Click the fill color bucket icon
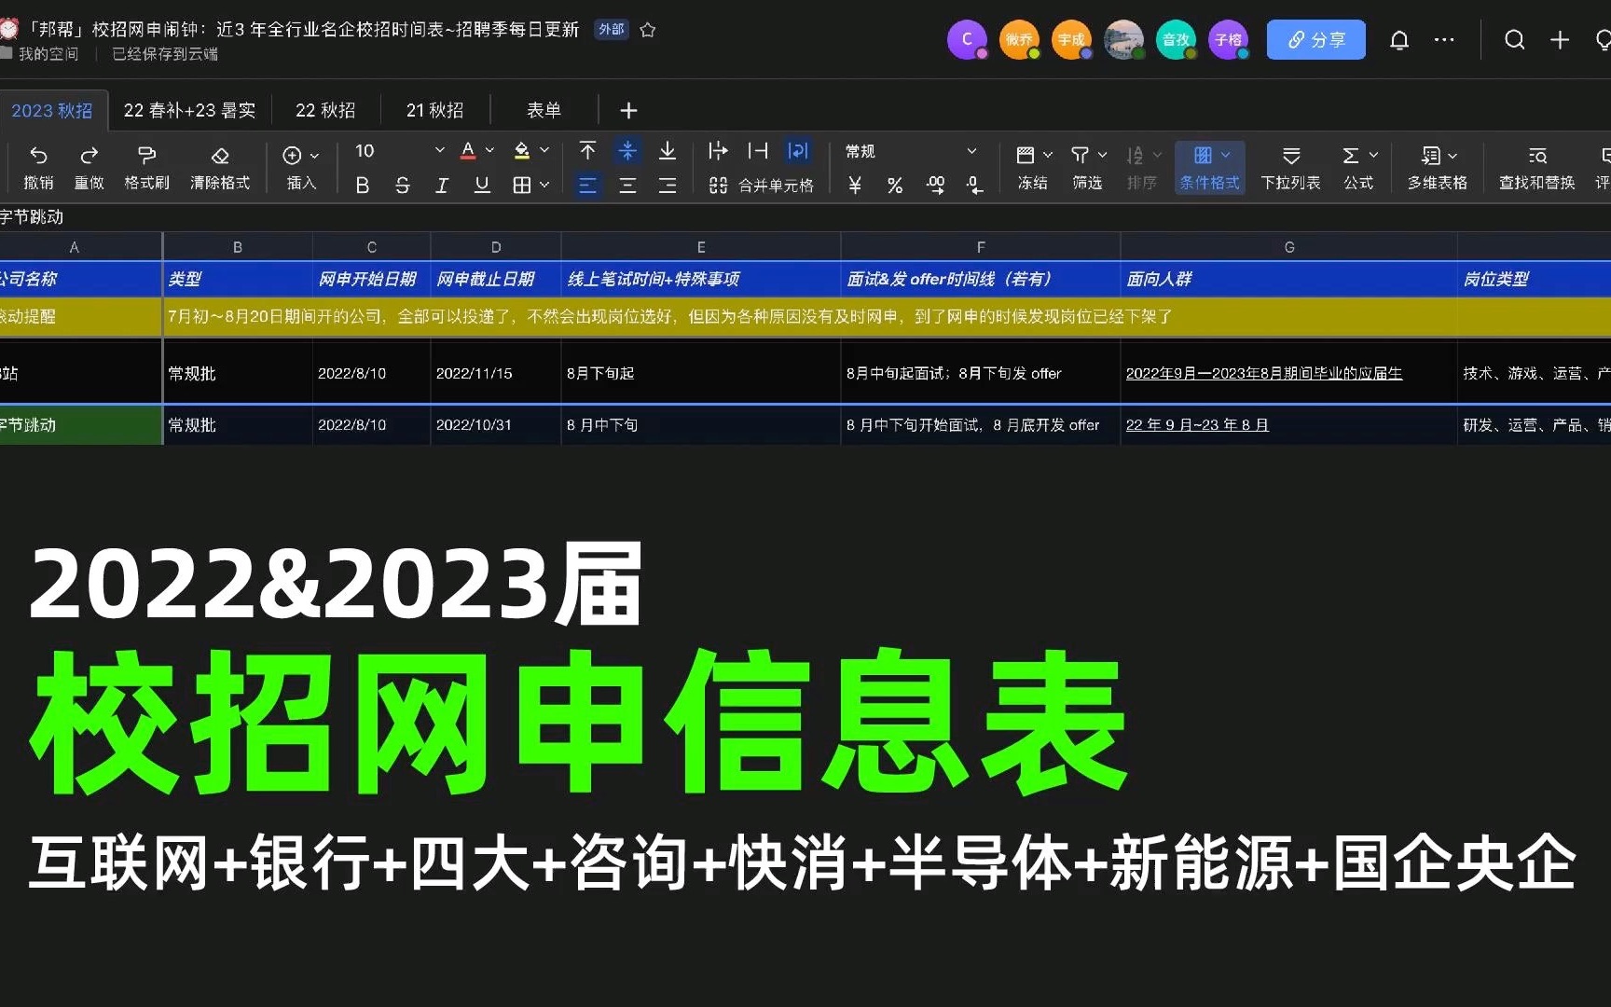Image resolution: width=1611 pixels, height=1007 pixels. click(x=522, y=150)
